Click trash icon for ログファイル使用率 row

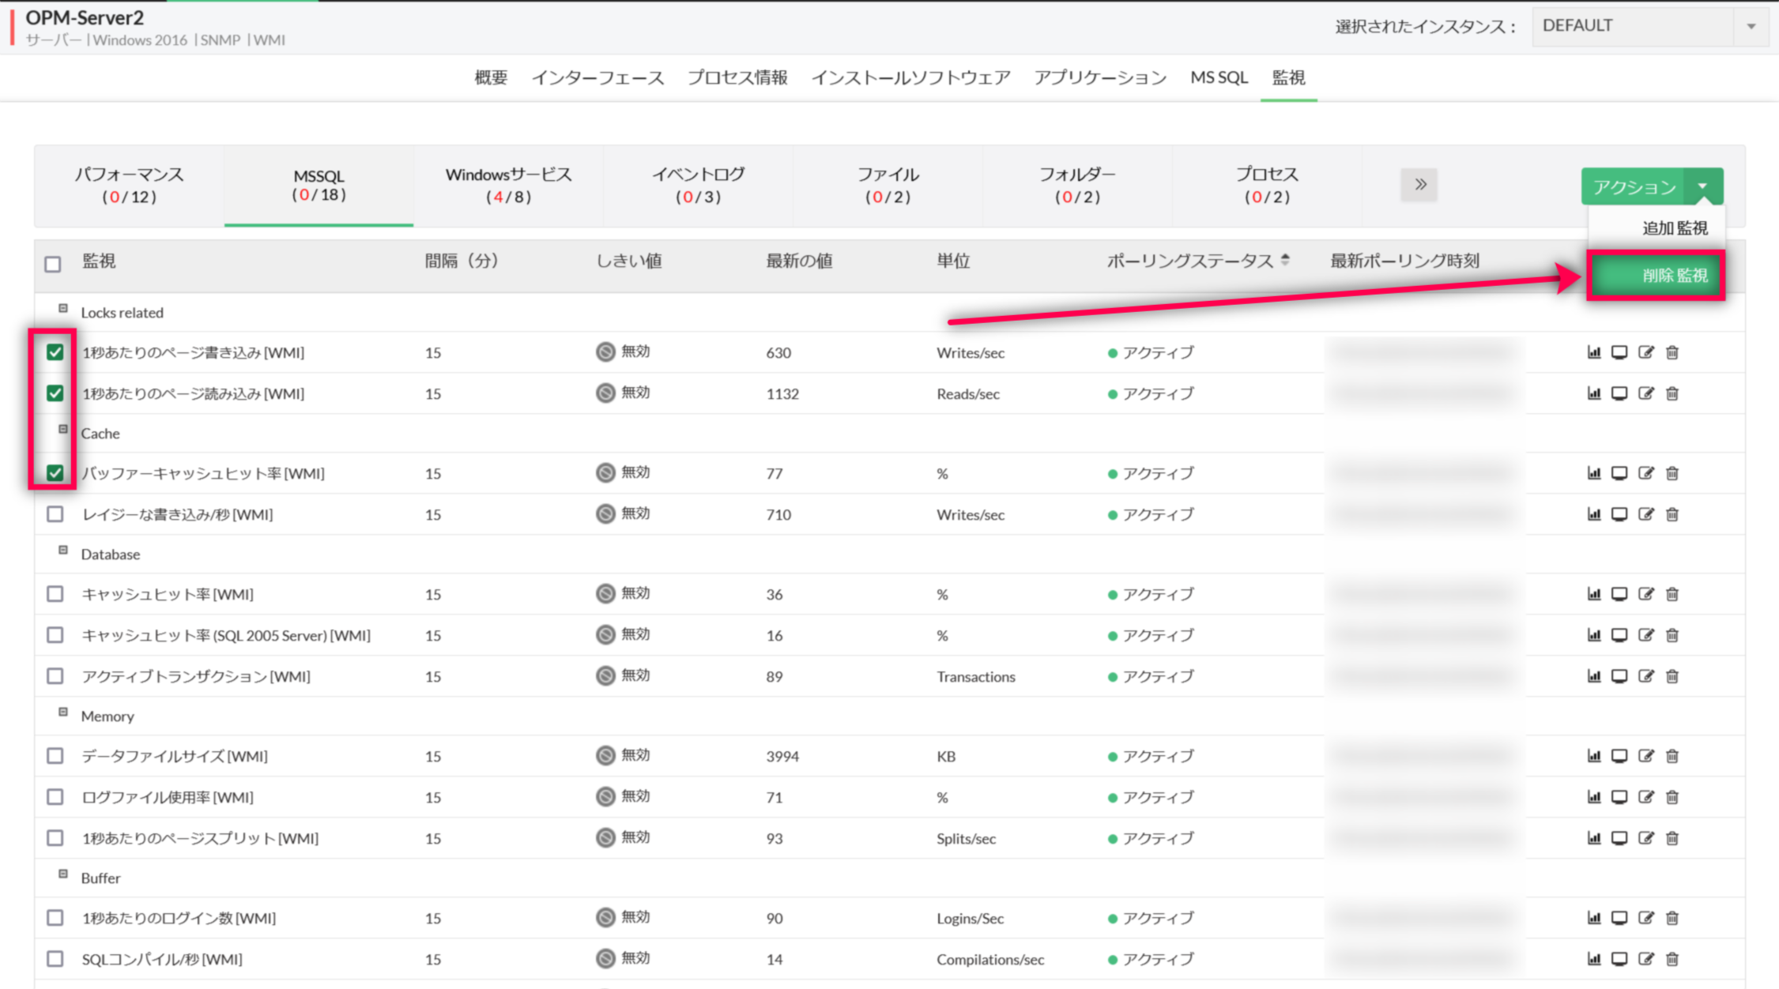pos(1672,797)
